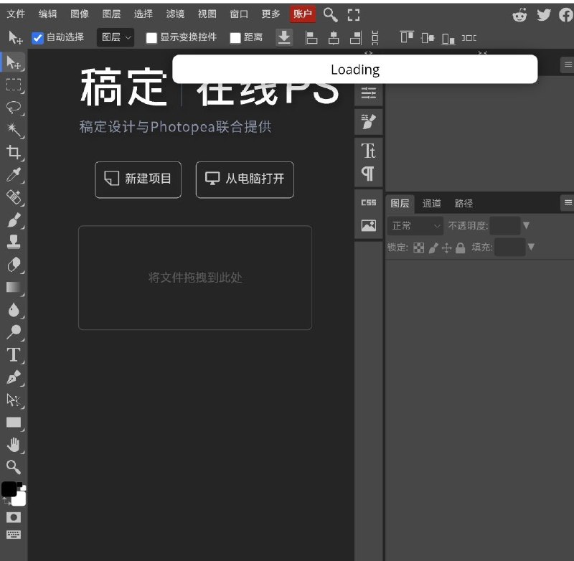The height and width of the screenshot is (561, 574).
Task: Select the Magic Wand tool
Action: [14, 130]
